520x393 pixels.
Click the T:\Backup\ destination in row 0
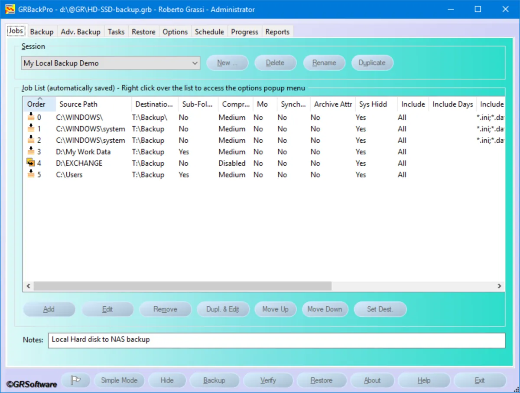[x=149, y=117]
